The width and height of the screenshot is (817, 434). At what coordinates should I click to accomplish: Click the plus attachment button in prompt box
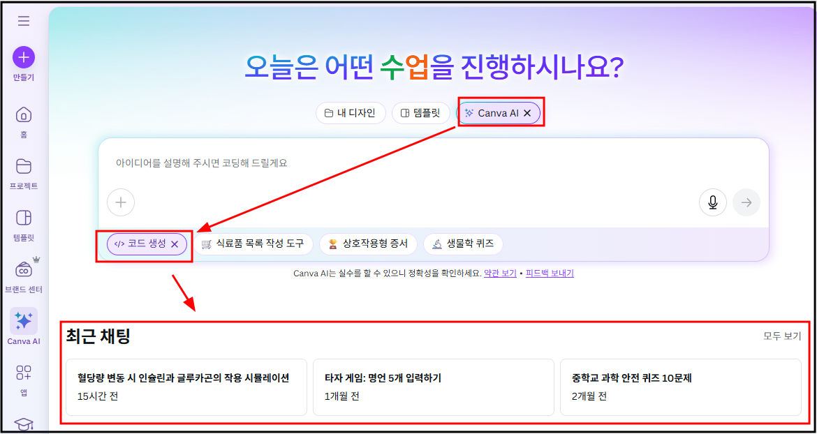121,202
